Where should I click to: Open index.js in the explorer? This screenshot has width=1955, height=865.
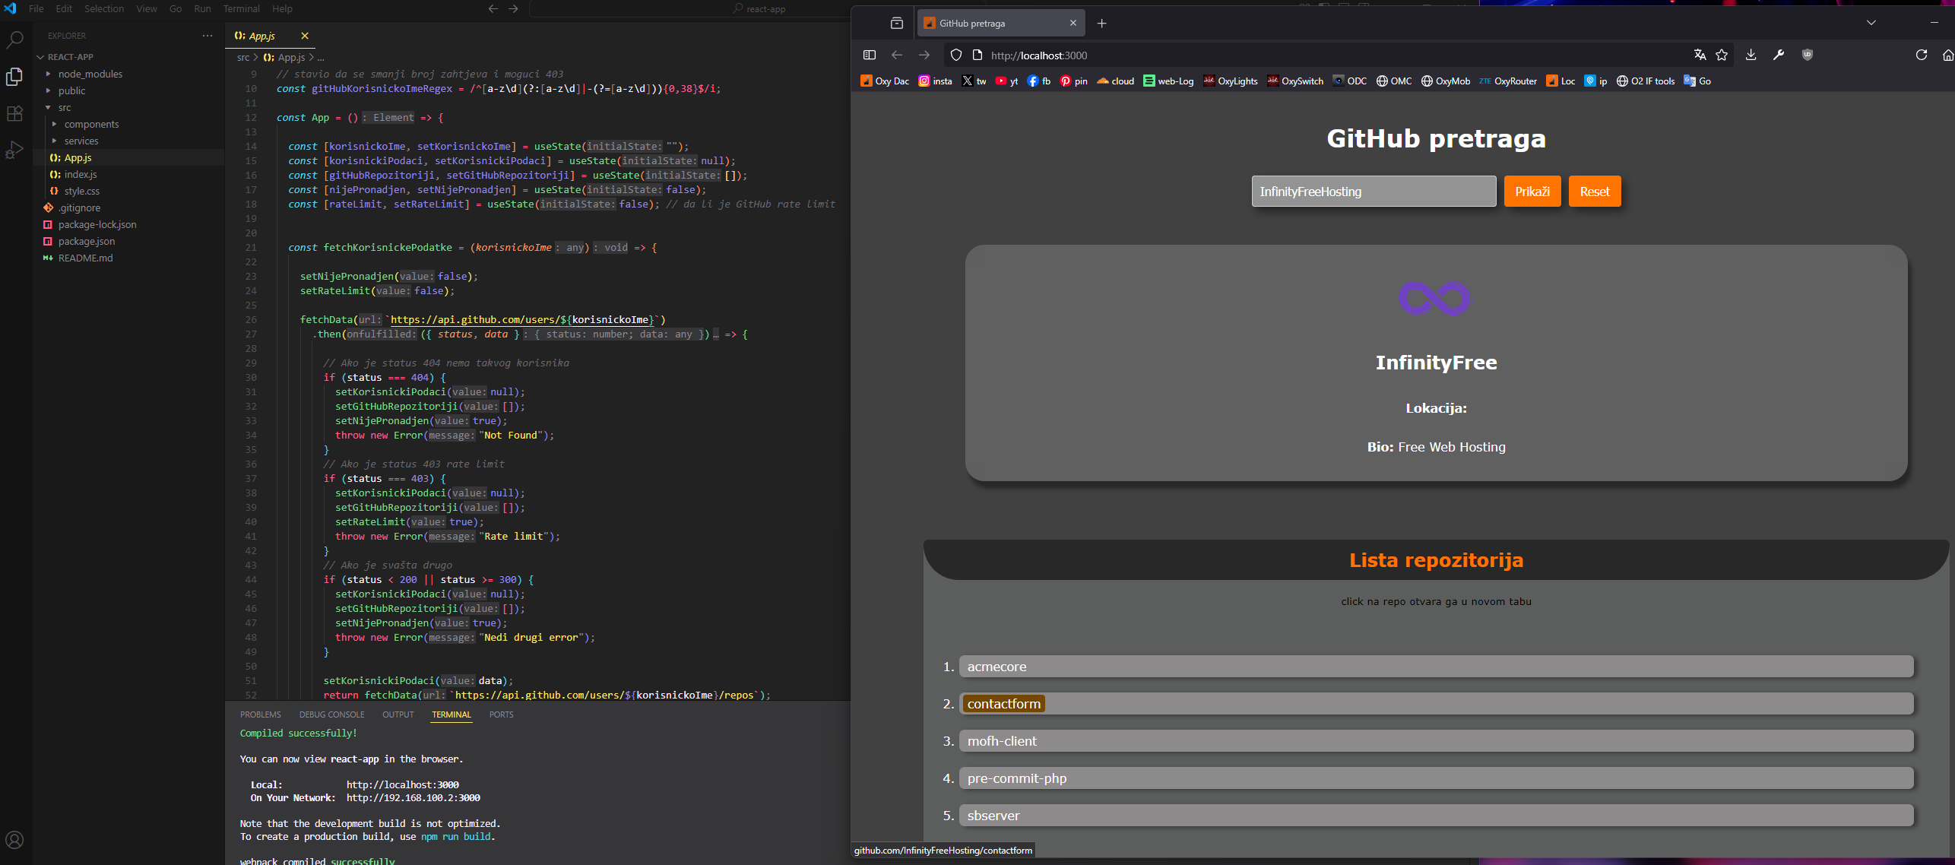click(x=81, y=174)
